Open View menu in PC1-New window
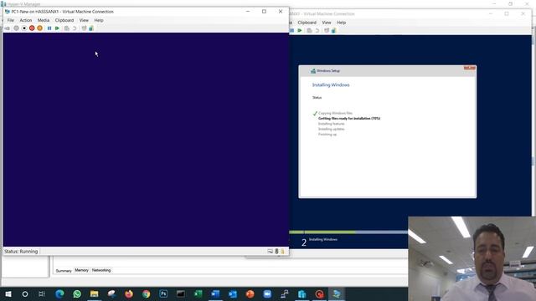The height and width of the screenshot is (301, 536). [84, 20]
